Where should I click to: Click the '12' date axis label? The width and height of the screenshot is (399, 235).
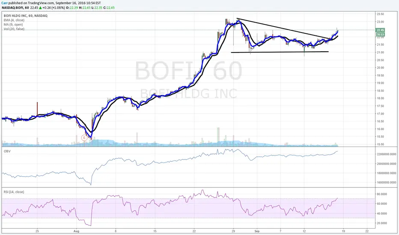[x=304, y=231]
